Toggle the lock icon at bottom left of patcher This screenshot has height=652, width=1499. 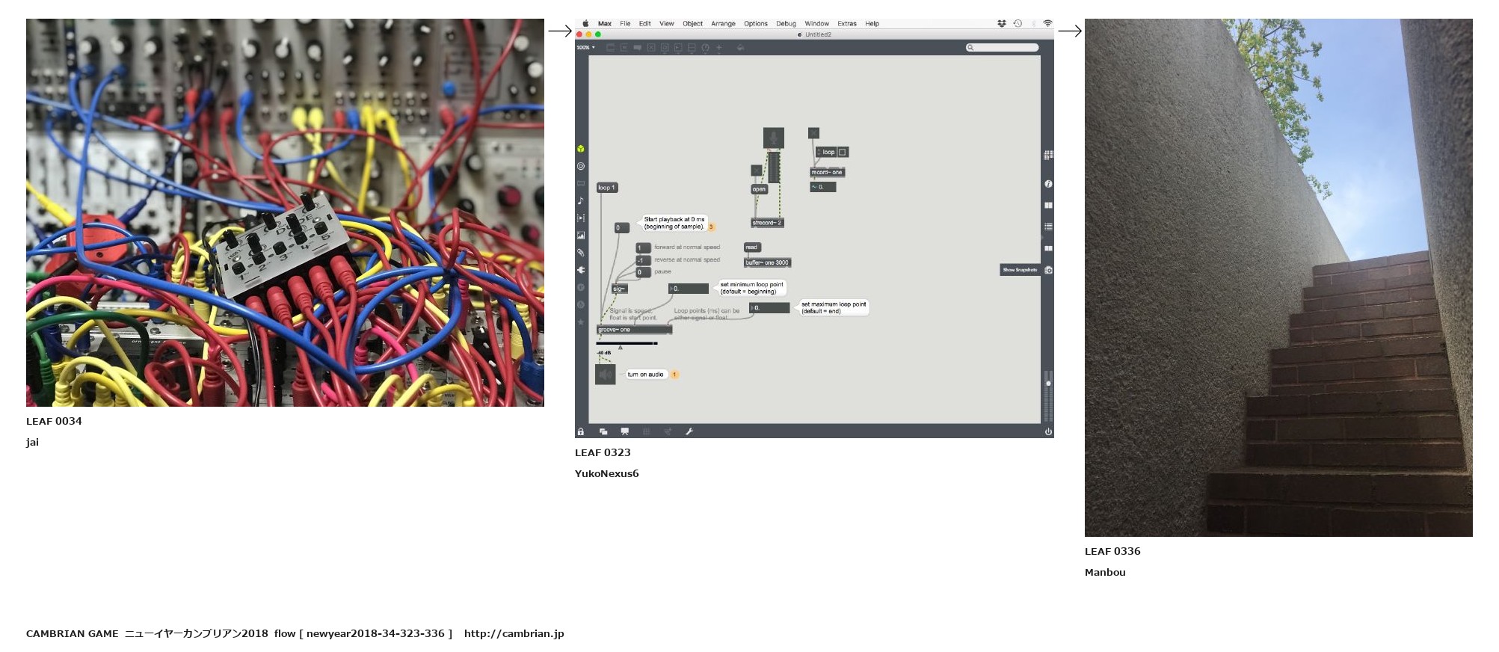click(580, 431)
